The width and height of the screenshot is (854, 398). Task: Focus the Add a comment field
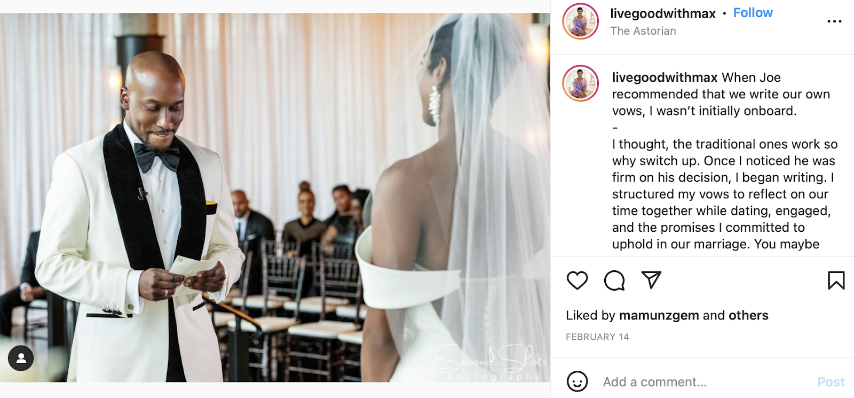(x=705, y=382)
